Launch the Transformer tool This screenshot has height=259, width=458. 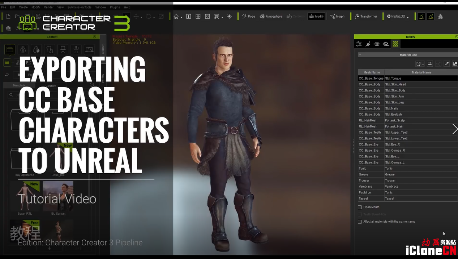point(366,17)
